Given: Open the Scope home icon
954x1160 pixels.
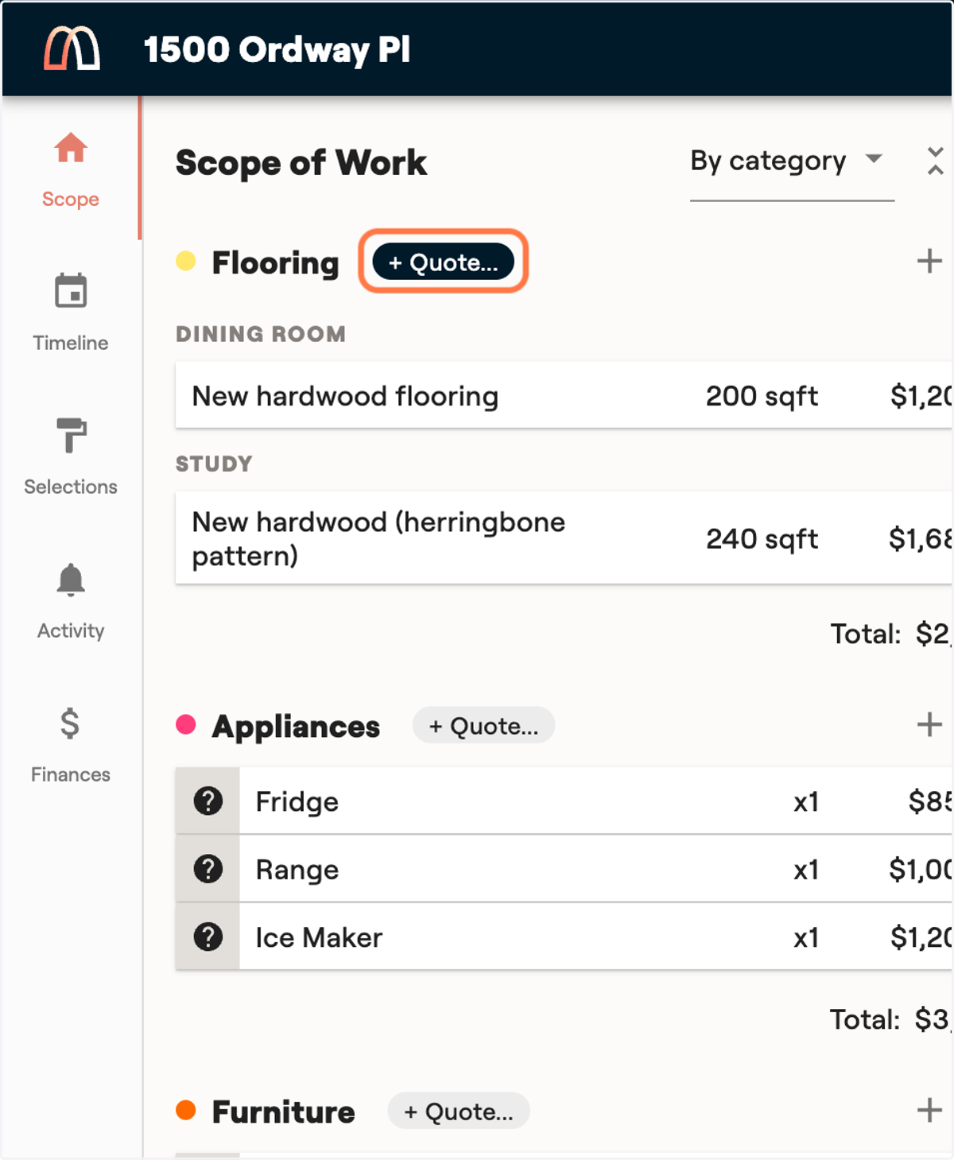Looking at the screenshot, I should [x=71, y=147].
